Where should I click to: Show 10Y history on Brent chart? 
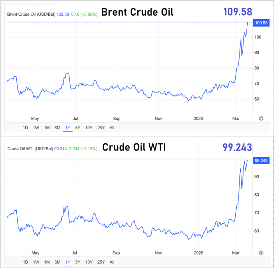point(89,128)
